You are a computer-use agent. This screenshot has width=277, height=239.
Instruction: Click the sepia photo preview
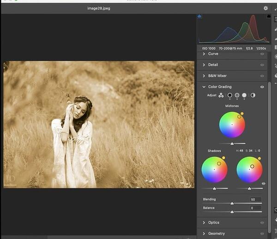click(x=99, y=124)
